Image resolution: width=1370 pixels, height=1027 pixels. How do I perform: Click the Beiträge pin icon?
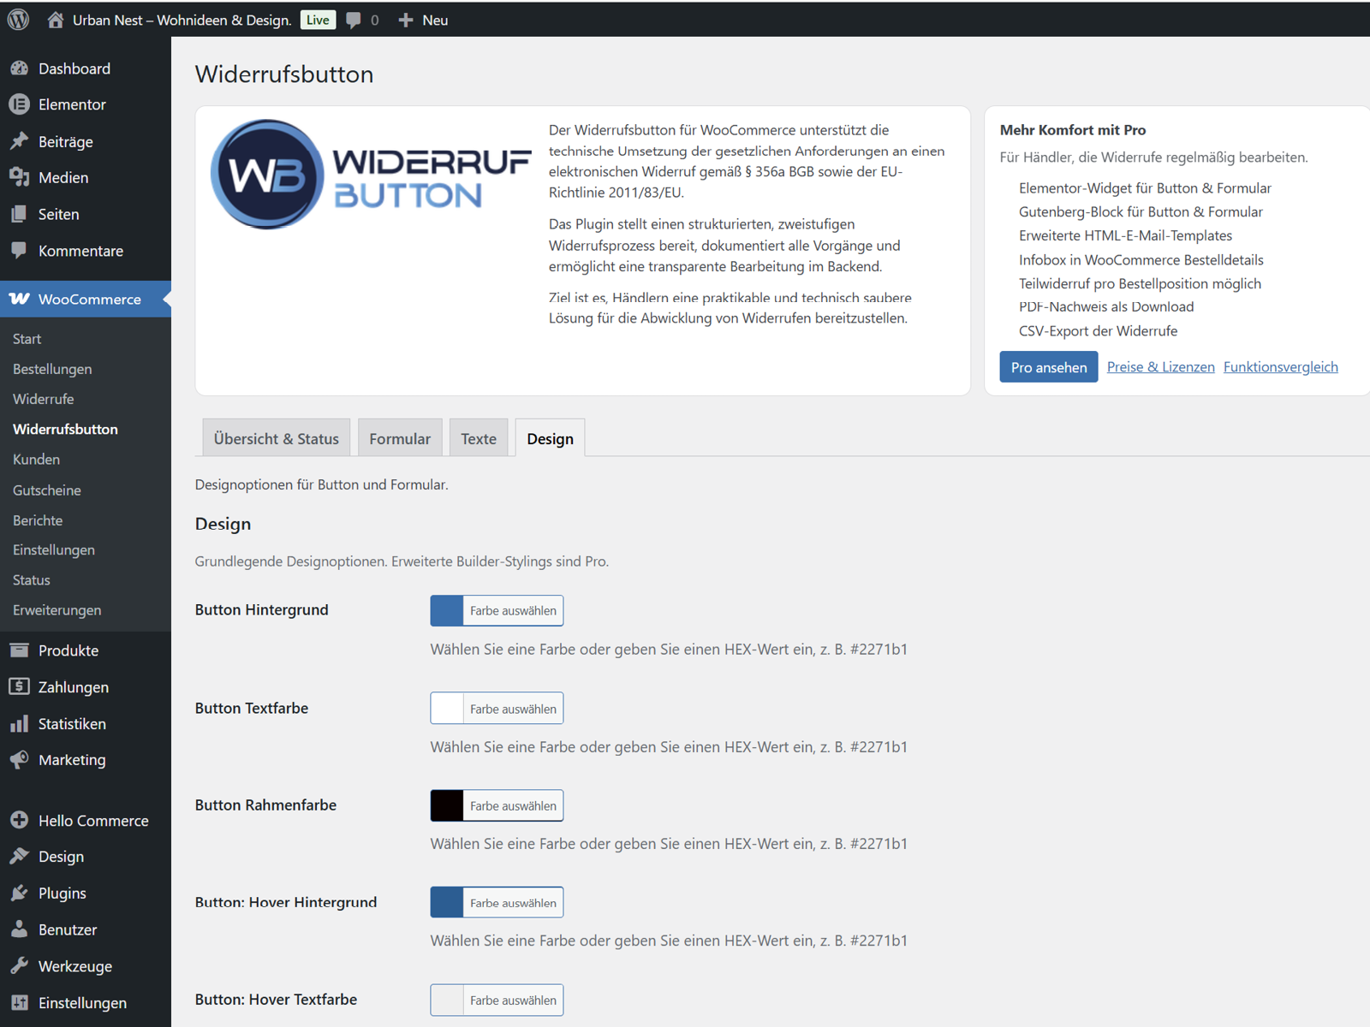coord(19,141)
